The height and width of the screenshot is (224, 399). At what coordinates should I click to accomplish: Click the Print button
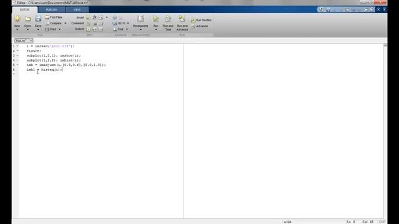pos(50,29)
